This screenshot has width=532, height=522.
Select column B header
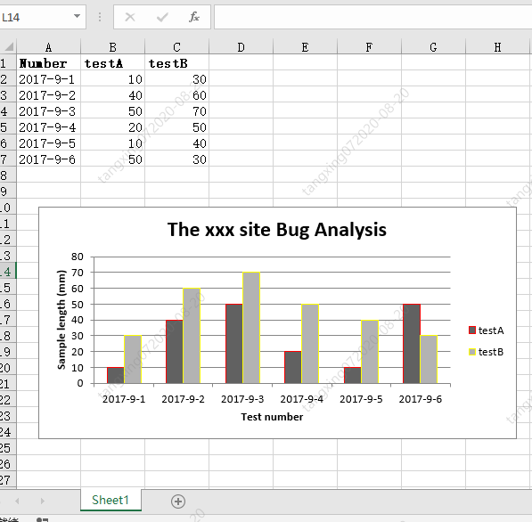click(112, 47)
